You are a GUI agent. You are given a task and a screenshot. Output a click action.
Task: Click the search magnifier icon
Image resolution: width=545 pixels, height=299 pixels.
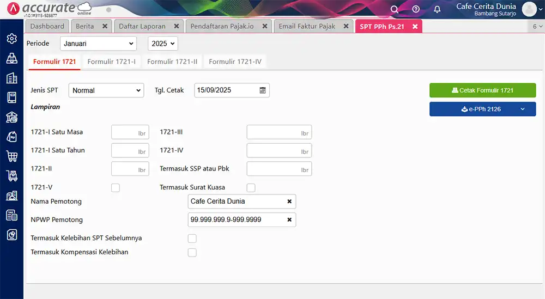(x=394, y=9)
